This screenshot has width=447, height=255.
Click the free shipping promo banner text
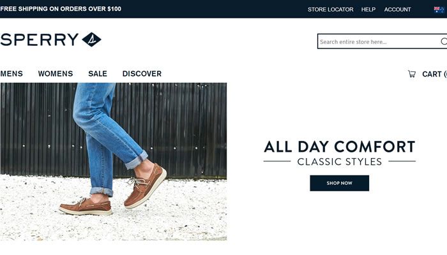[x=61, y=9]
